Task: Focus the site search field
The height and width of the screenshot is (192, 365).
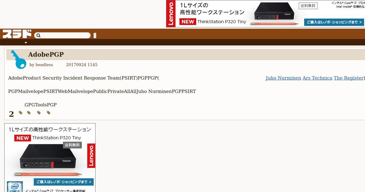Action: pos(62,36)
